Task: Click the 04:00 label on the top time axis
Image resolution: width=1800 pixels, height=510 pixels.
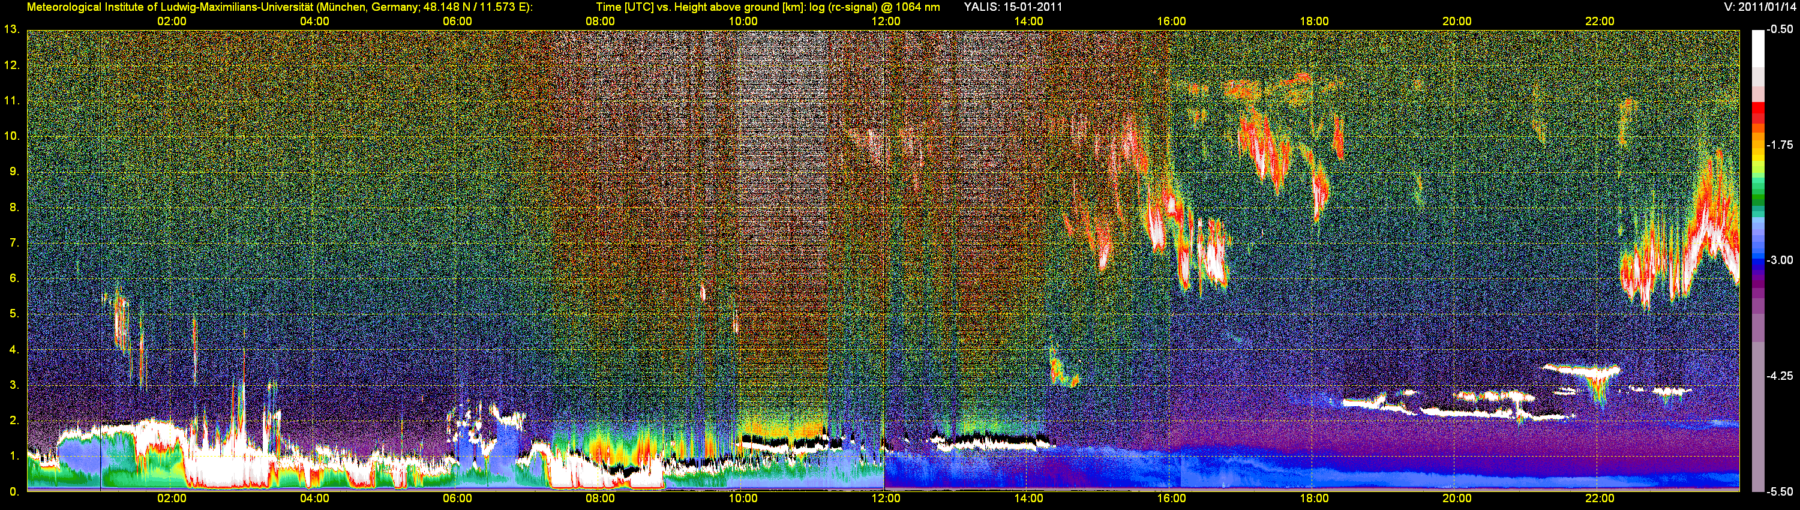Action: click(314, 22)
